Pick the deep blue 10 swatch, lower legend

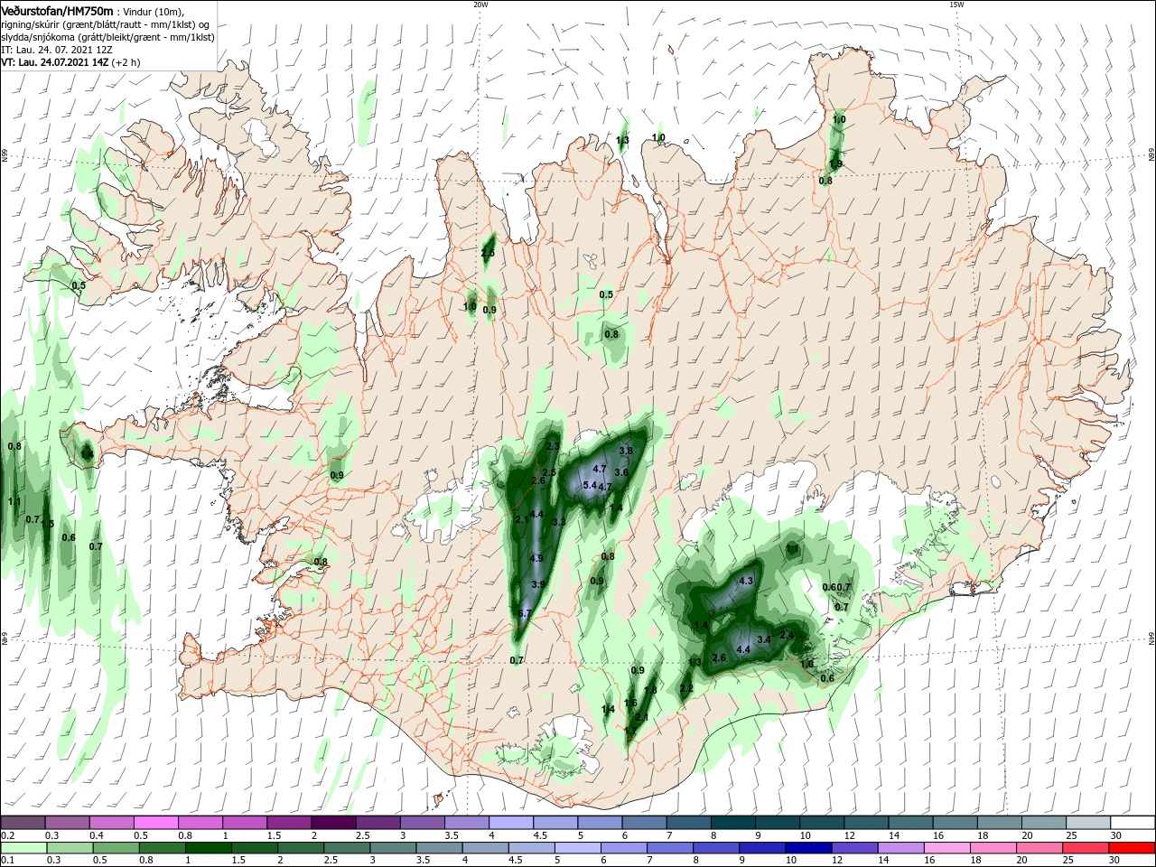pos(809,848)
